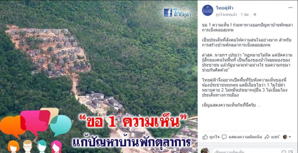Viewport: 298px width, 153px height.
Task: Toggle ถูกใจ (Like) on this post
Action: [x=211, y=137]
